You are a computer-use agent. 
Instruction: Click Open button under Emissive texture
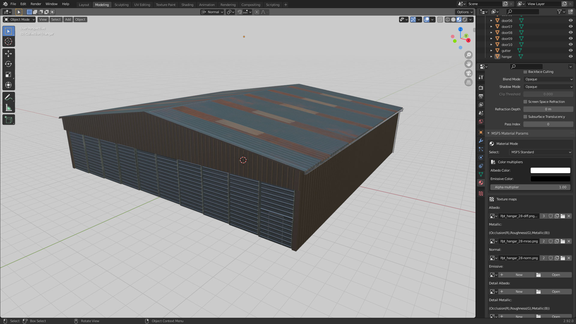(x=553, y=275)
